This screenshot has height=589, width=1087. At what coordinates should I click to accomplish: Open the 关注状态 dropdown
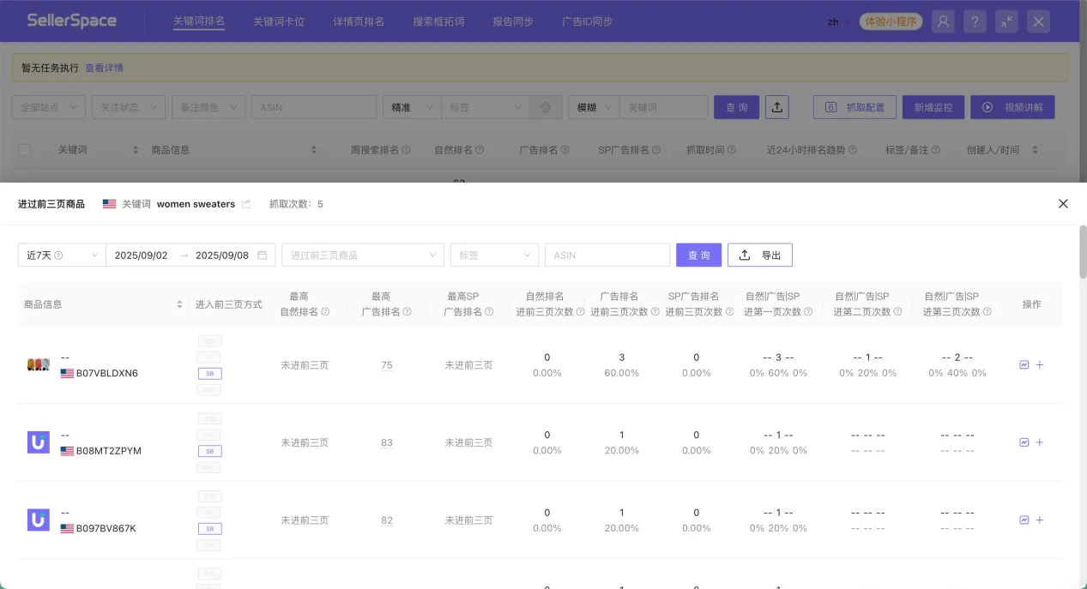[129, 107]
